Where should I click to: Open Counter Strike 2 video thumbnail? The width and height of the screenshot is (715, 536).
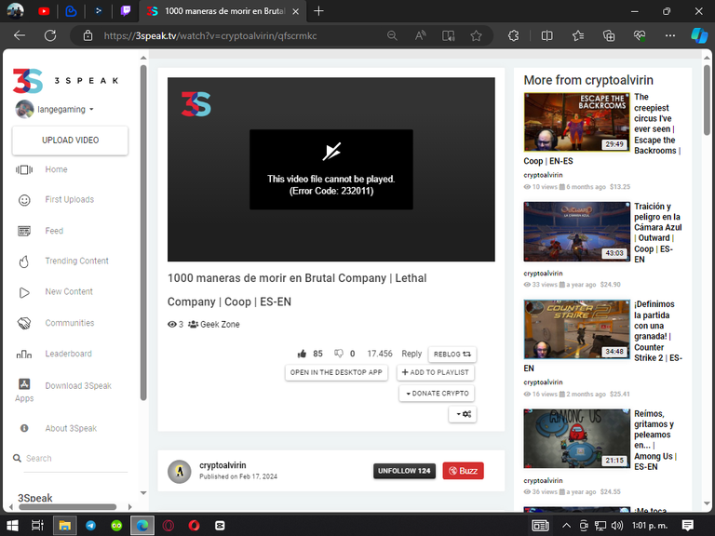[x=577, y=329]
